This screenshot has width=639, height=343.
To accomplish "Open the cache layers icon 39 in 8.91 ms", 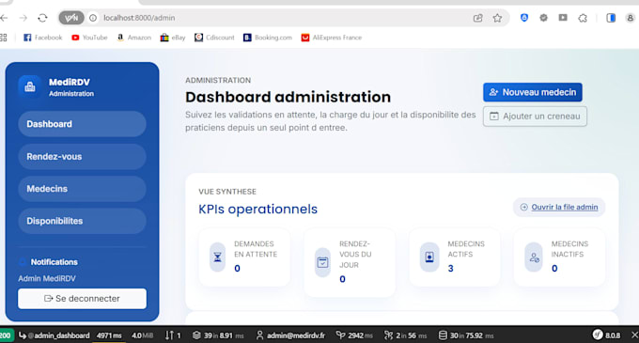I will tap(218, 335).
